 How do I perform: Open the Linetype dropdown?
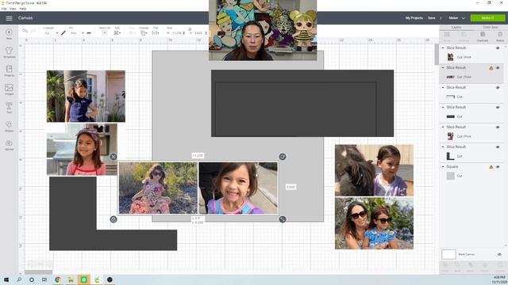coord(51,33)
